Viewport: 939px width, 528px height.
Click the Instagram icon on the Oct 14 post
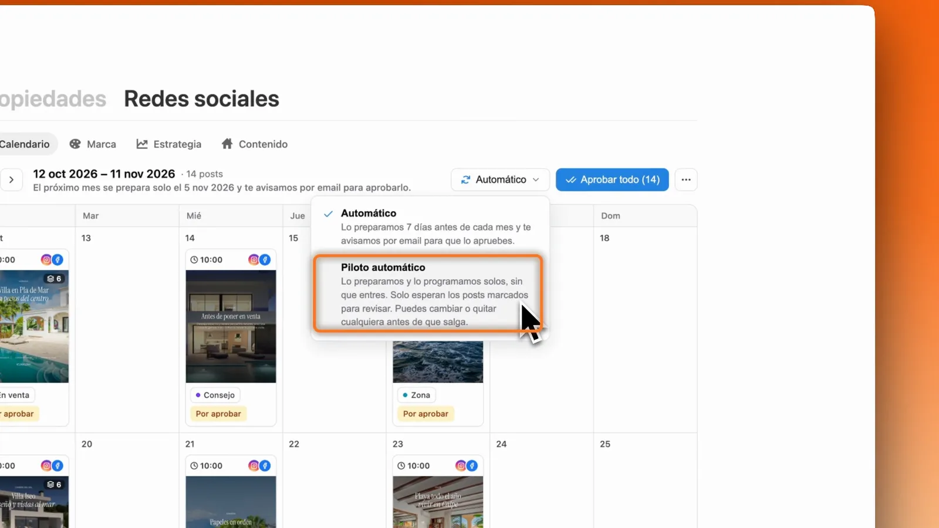click(254, 259)
